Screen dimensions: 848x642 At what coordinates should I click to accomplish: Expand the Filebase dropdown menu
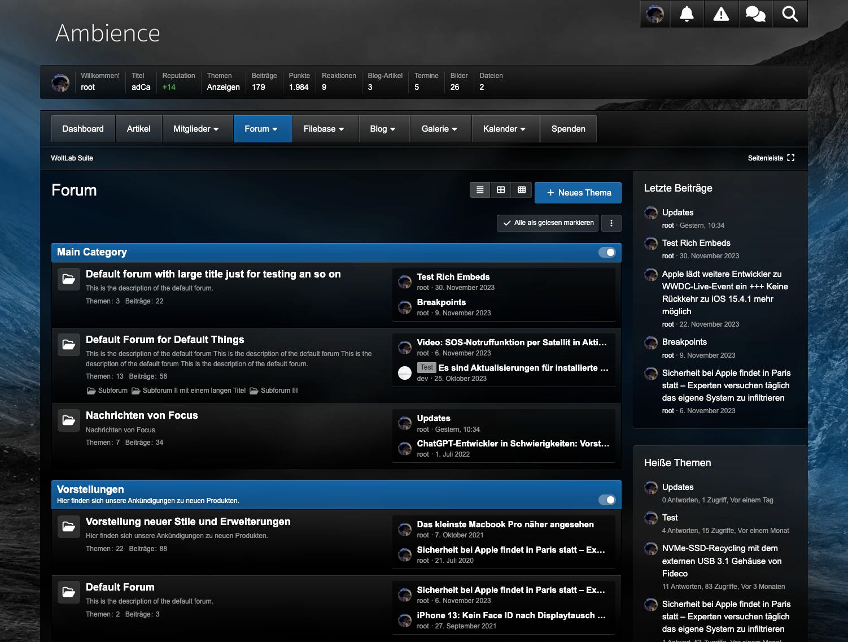[324, 129]
